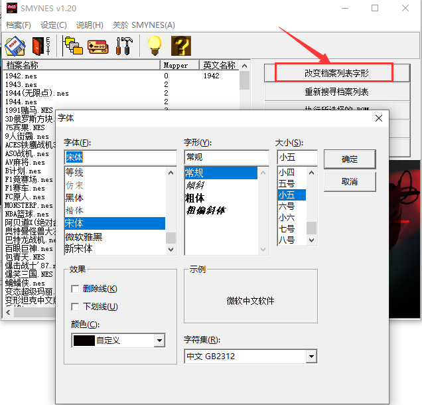Click the black color swatch
This screenshot has height=405, width=422.
[x=84, y=341]
